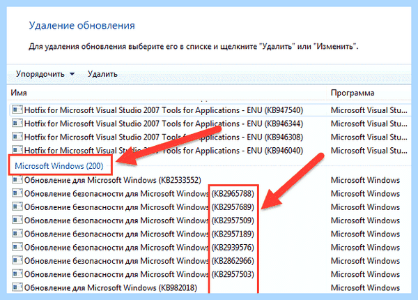Click program cell 'Microsoft Windows' for KB2957503

(x=365, y=274)
